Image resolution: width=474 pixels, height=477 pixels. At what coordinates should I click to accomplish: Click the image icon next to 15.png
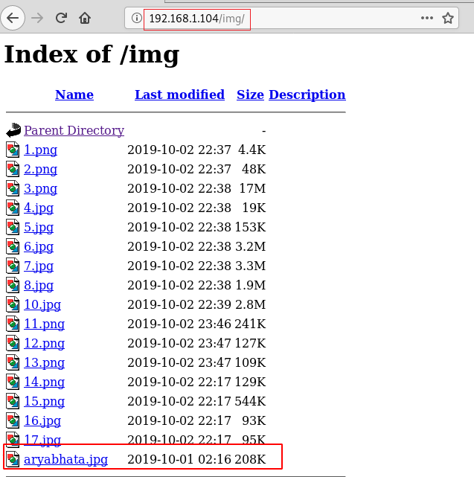click(x=13, y=401)
